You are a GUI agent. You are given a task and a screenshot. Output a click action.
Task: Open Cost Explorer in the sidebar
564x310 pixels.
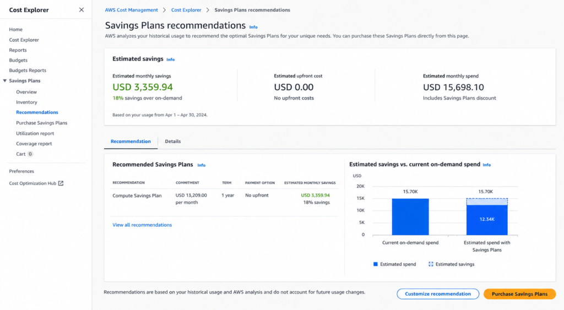tap(24, 40)
